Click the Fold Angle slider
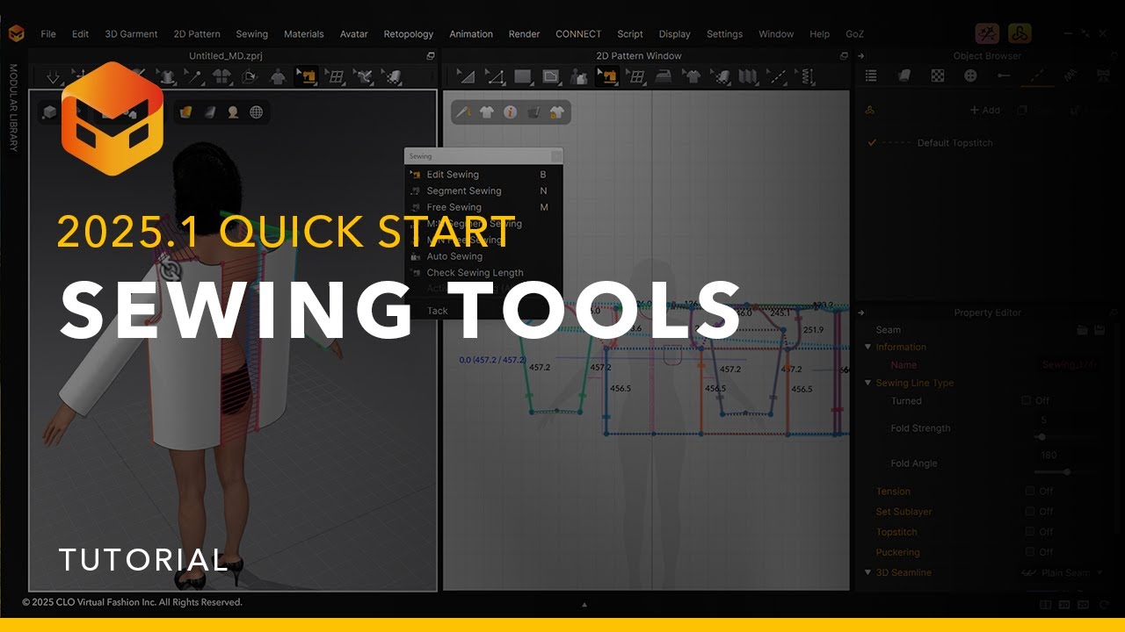 [1068, 471]
